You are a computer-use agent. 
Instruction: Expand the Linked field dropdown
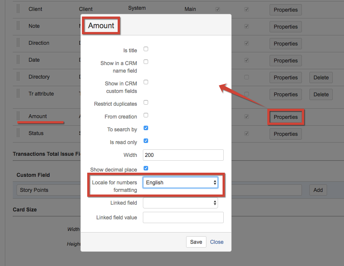point(180,203)
